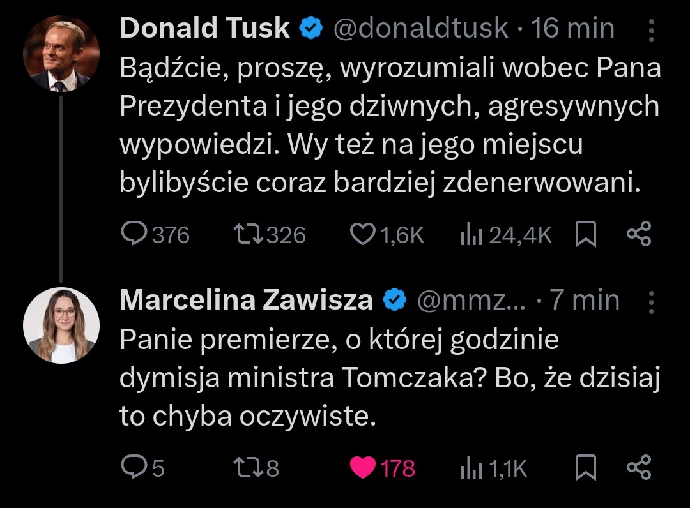Open more options for Zawisza's reply
The image size is (690, 508).
coord(651,302)
